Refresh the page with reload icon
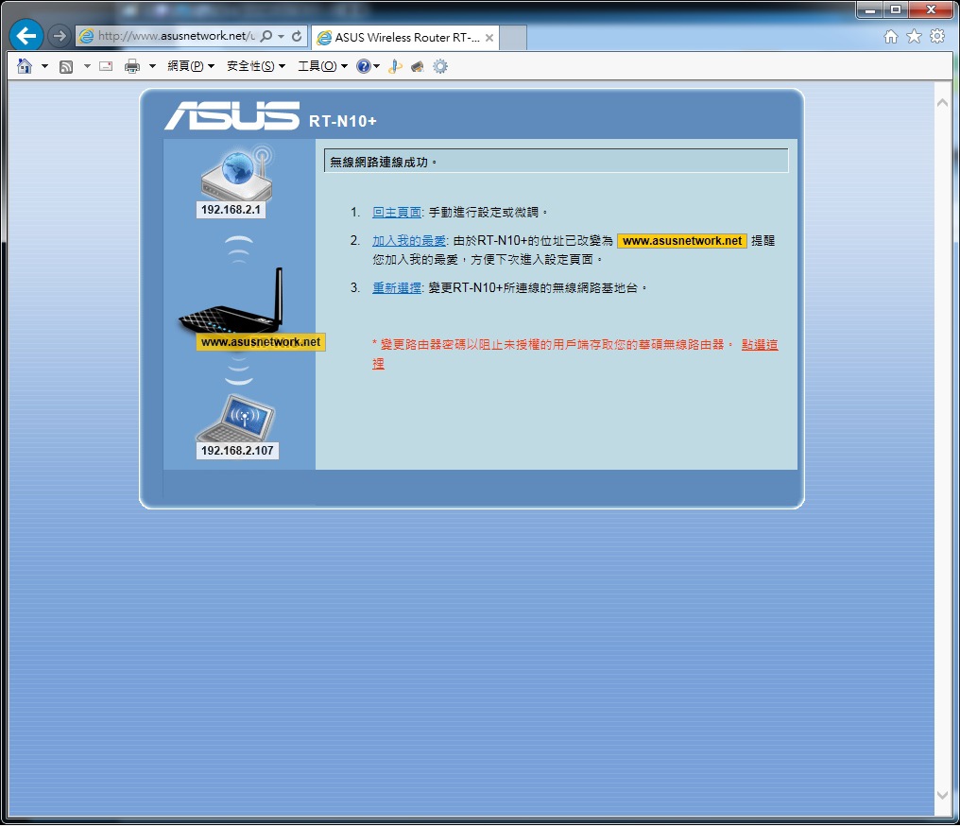This screenshot has width=960, height=827. coord(297,36)
